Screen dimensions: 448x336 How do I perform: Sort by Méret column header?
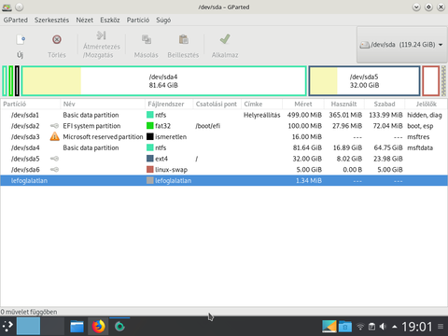click(303, 104)
